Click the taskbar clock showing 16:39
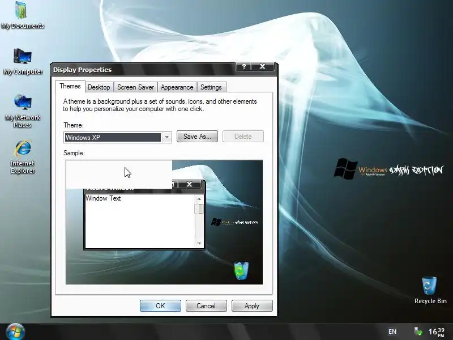453x340 pixels. point(437,332)
